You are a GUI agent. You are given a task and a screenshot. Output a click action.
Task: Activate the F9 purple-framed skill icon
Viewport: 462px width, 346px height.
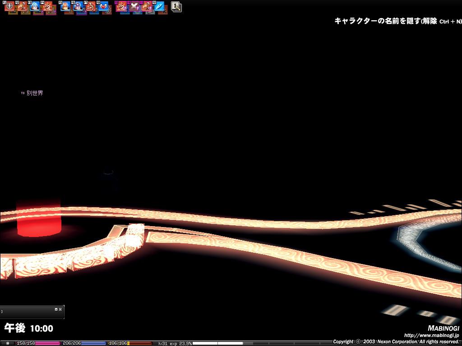(x=121, y=6)
